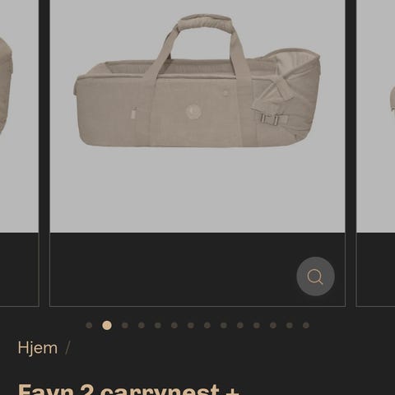The width and height of the screenshot is (395, 395).
Task: Jump to the fifth carousel dot
Action: pyautogui.click(x=158, y=325)
